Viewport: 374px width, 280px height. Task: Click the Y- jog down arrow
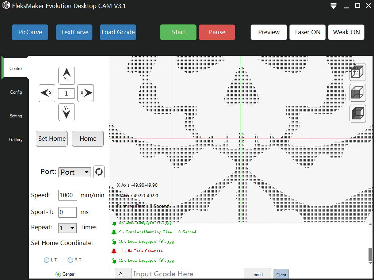tap(66, 112)
